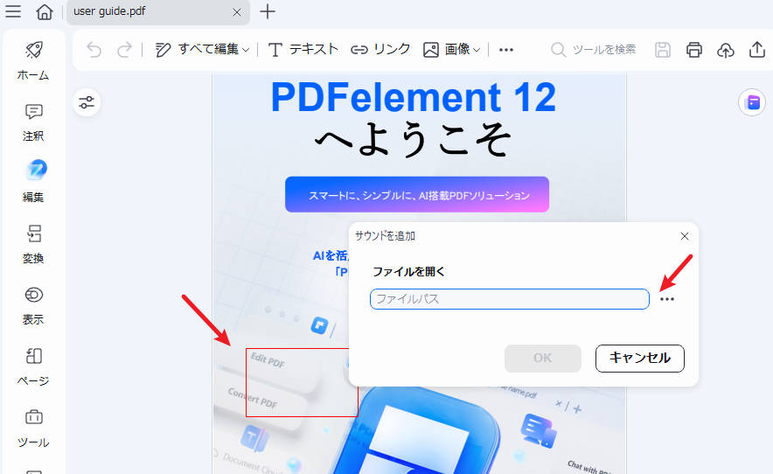This screenshot has width=773, height=474.
Task: Undo the last action
Action: (94, 49)
